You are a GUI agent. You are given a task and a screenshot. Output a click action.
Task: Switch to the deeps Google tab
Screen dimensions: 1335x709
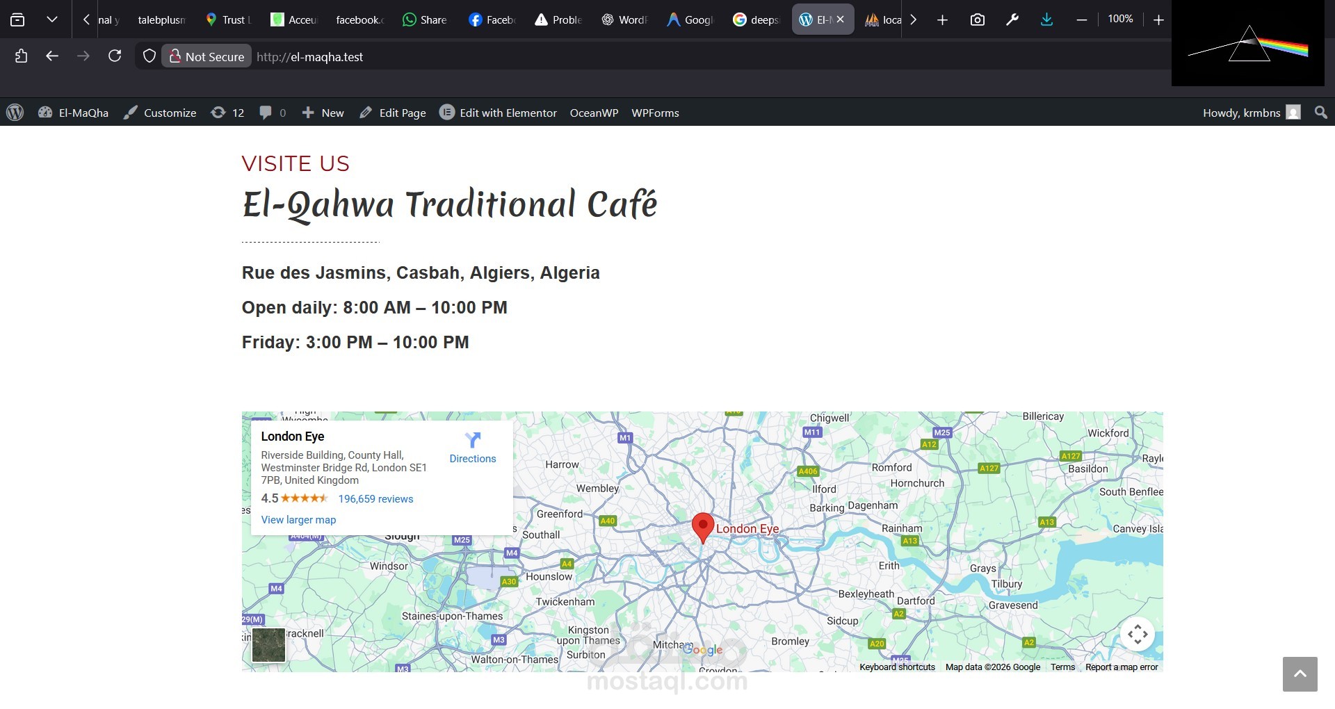pos(756,19)
